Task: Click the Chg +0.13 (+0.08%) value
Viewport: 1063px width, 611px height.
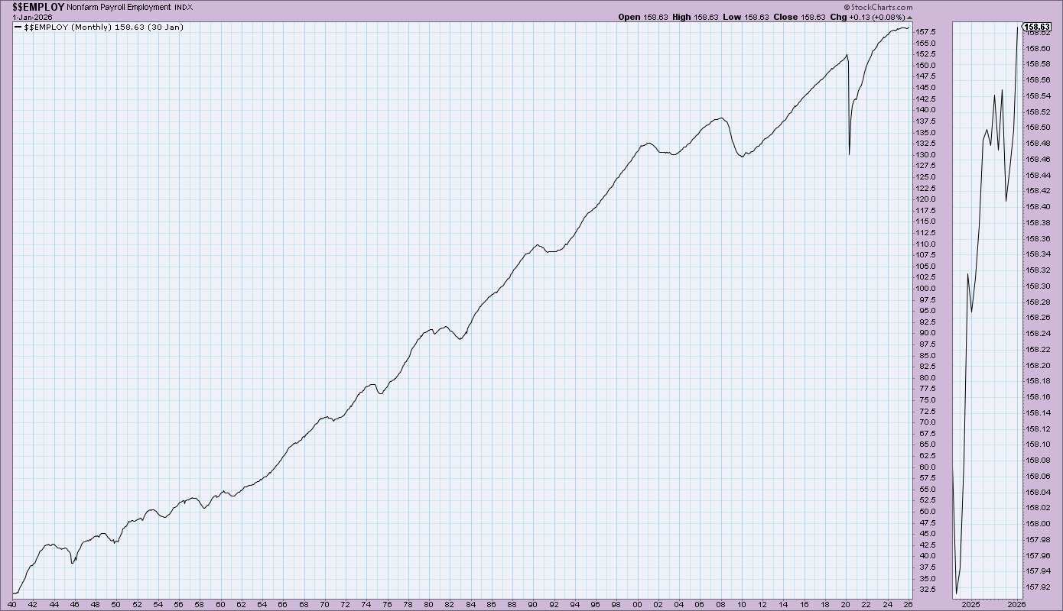Action: click(x=876, y=17)
